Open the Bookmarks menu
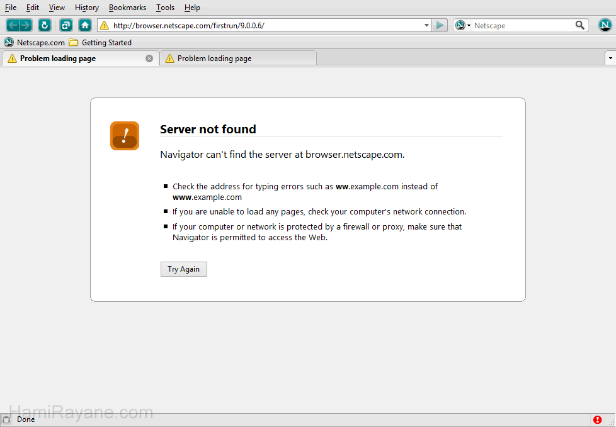 click(x=127, y=8)
